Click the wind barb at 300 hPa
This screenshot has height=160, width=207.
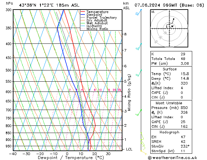click(x=139, y=13)
